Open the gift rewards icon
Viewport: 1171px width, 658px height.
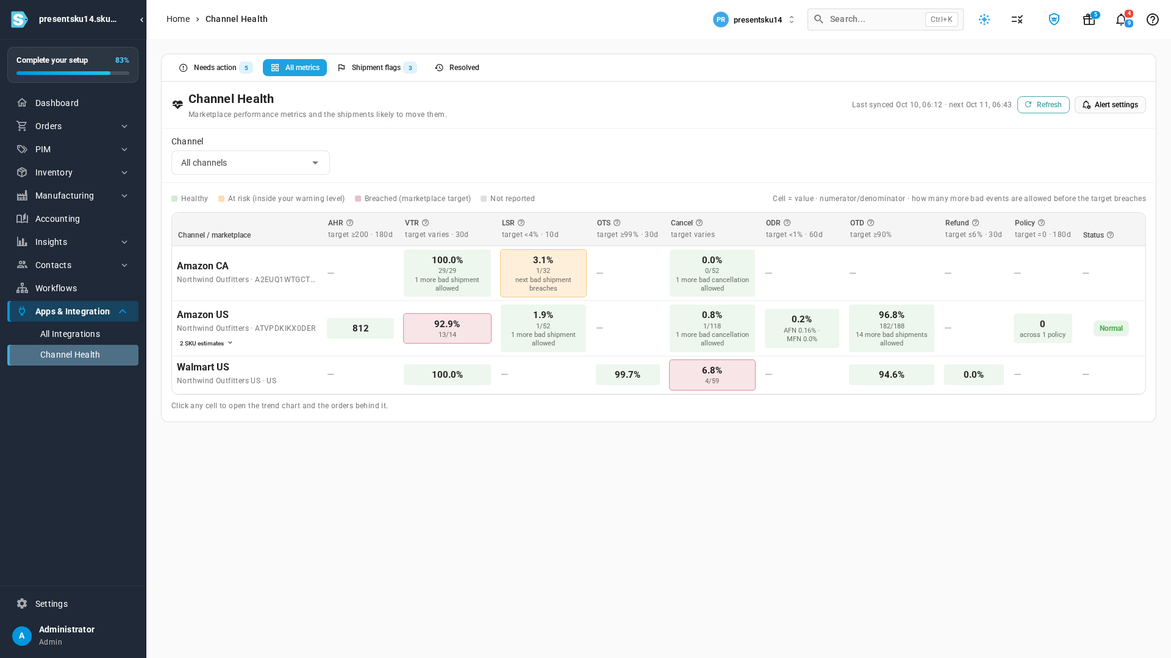pyautogui.click(x=1089, y=19)
